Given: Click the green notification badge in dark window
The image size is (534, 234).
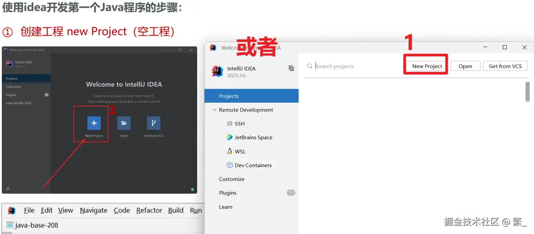Looking at the screenshot, I should click(x=192, y=189).
